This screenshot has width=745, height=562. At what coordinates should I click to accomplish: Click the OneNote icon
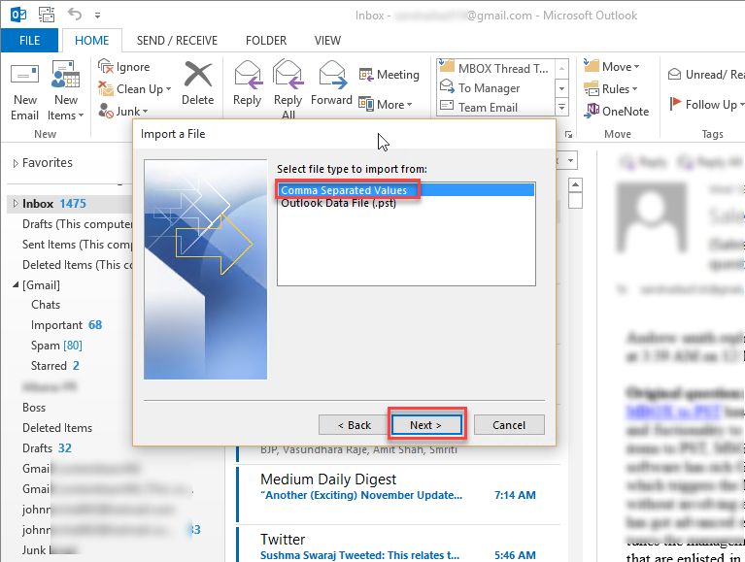(x=592, y=110)
